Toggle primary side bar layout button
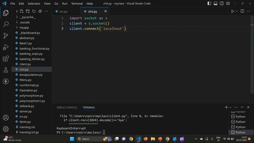This screenshot has width=254, height=143. click(x=209, y=4)
